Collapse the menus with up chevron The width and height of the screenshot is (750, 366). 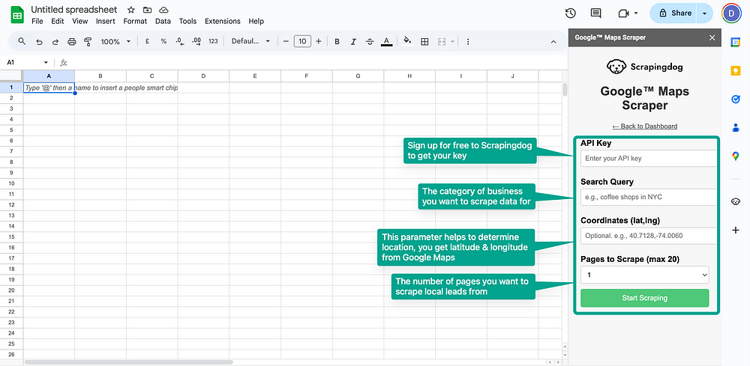point(553,42)
